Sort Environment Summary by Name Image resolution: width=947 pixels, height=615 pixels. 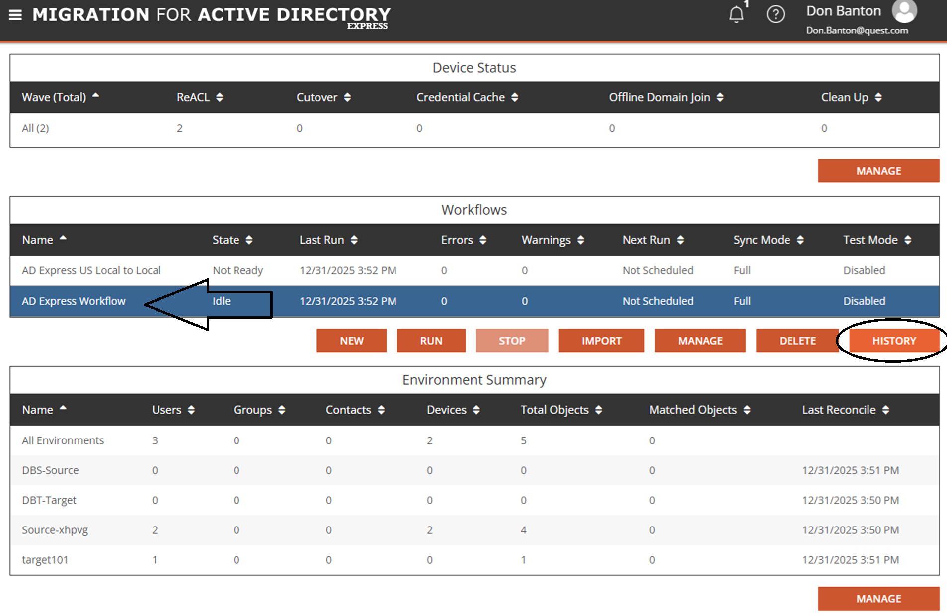pyautogui.click(x=44, y=410)
